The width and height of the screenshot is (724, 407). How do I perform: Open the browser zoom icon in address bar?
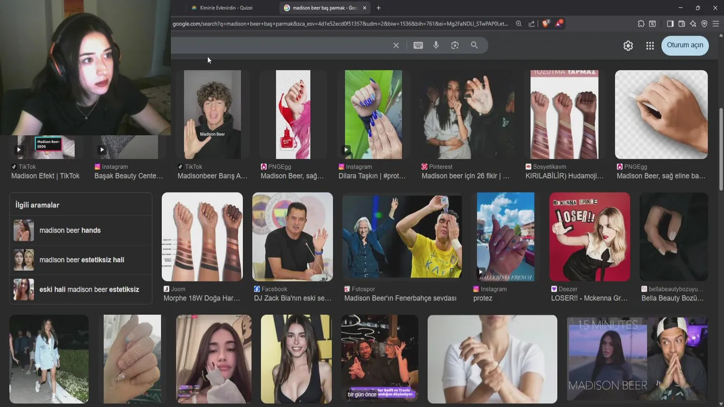click(519, 24)
